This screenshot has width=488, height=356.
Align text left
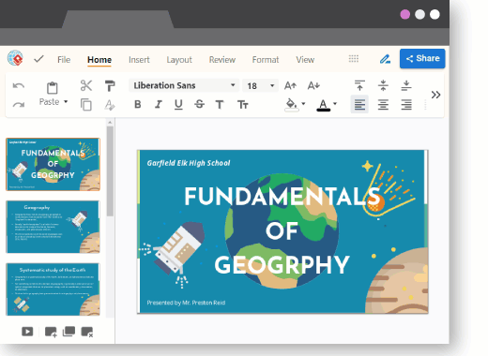pyautogui.click(x=359, y=105)
